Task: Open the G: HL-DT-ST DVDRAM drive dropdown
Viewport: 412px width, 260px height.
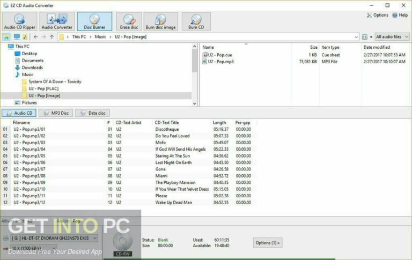Action: point(54,238)
